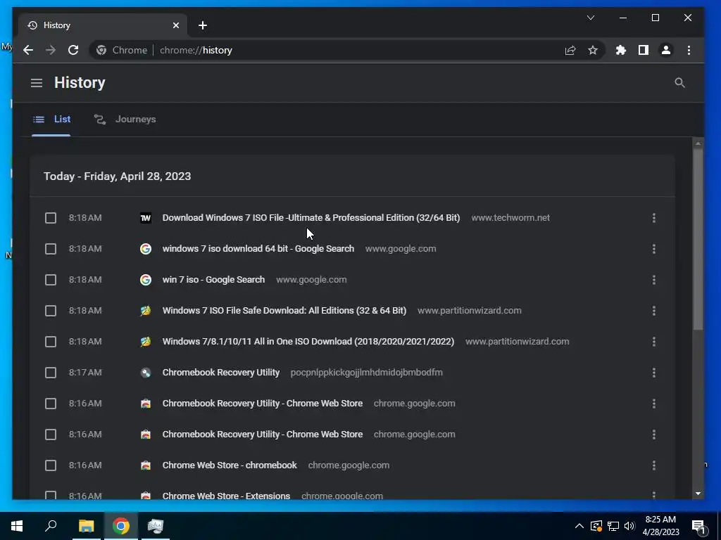Image resolution: width=721 pixels, height=540 pixels.
Task: Click the techworm favicon in first entry
Action: [x=145, y=218]
